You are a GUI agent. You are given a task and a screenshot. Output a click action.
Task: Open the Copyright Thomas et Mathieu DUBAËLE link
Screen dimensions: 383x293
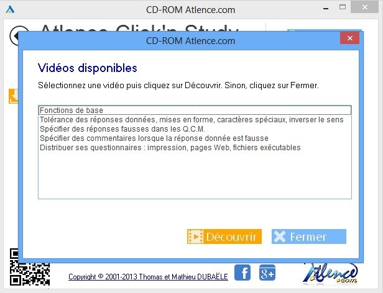click(x=148, y=277)
